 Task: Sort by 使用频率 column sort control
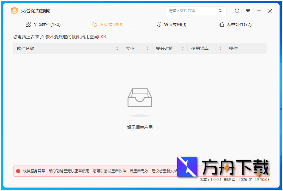[x=220, y=48]
